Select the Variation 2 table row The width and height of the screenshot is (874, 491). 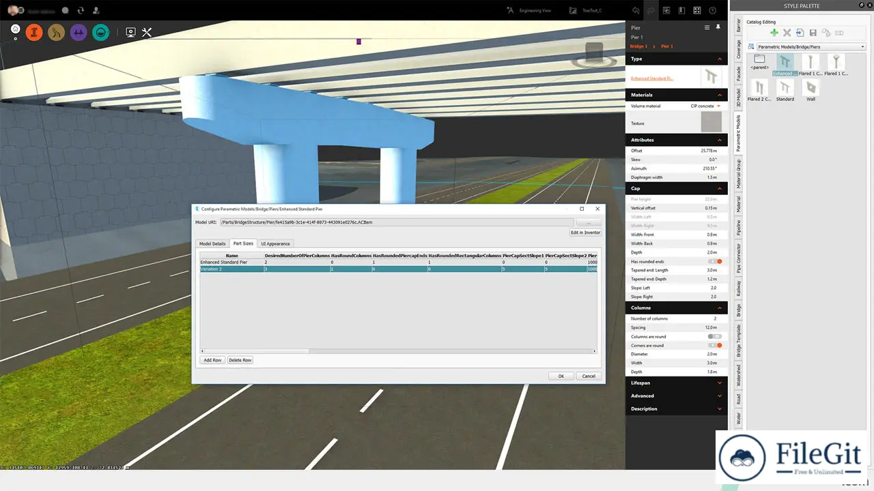tap(398, 269)
